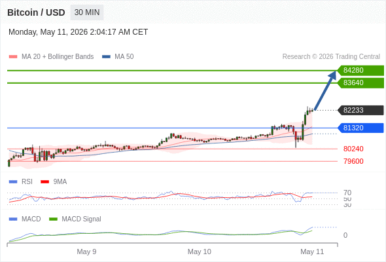Click the 30 MIN timeframe badge

click(x=87, y=12)
